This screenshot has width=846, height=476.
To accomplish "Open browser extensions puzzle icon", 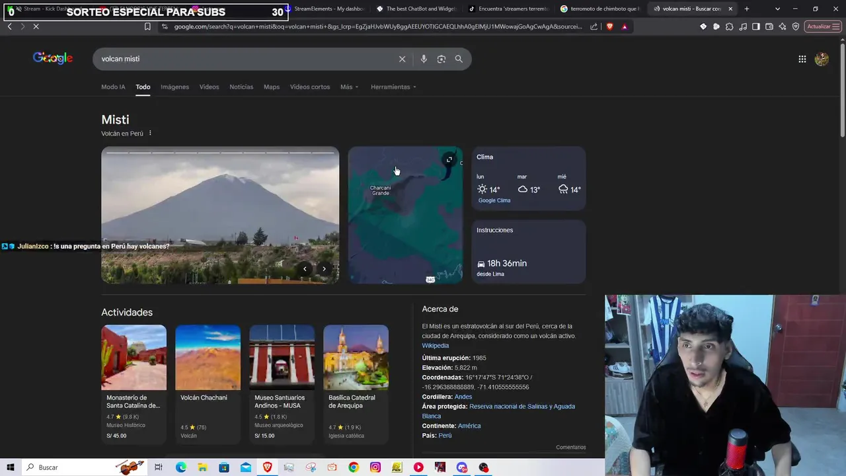I will (x=729, y=26).
